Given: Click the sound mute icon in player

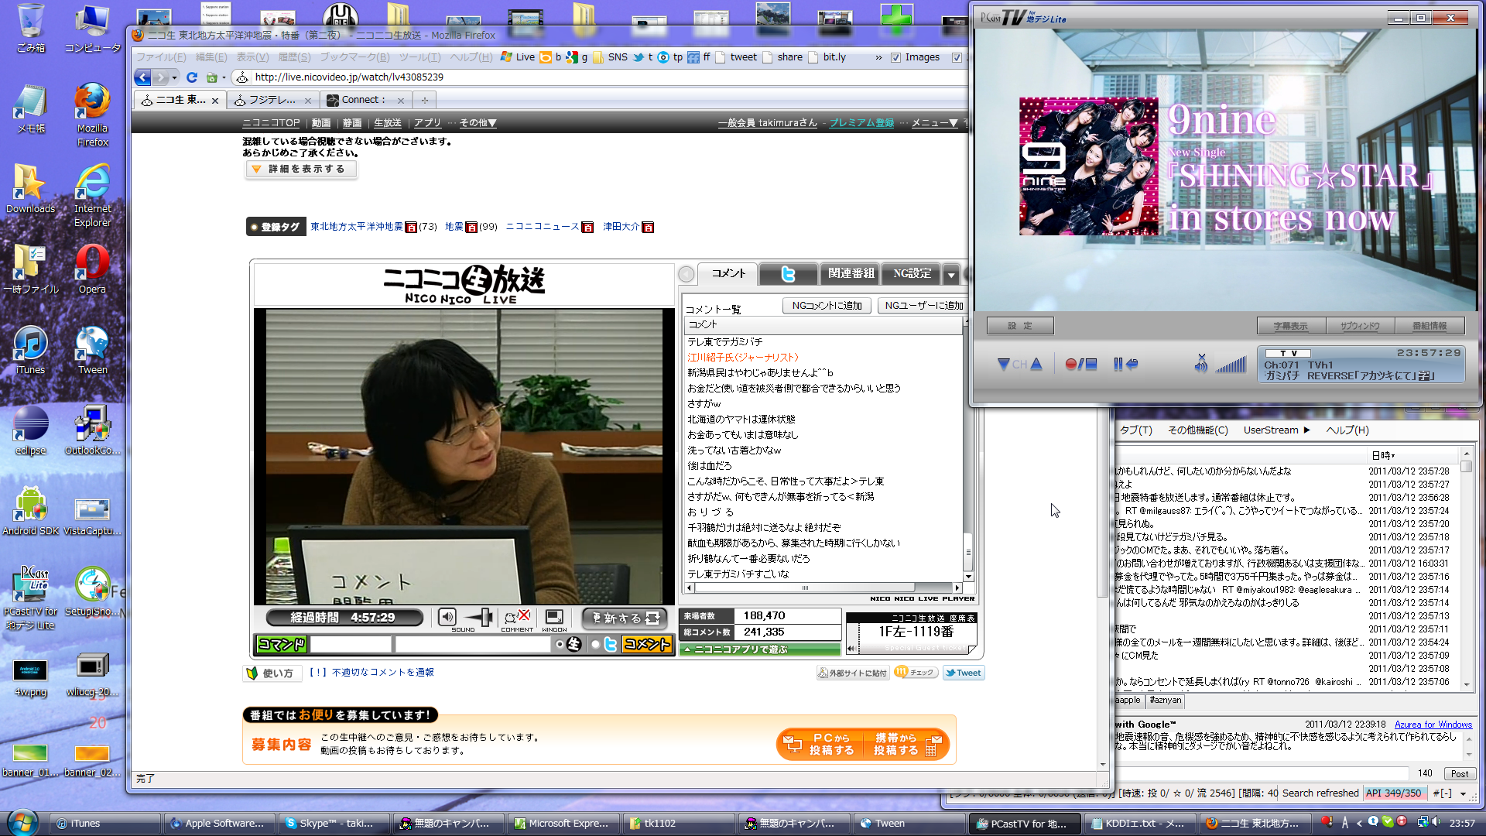Looking at the screenshot, I should click(x=447, y=617).
